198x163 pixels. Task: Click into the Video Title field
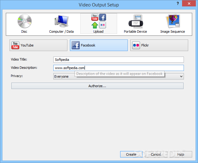pos(118,60)
